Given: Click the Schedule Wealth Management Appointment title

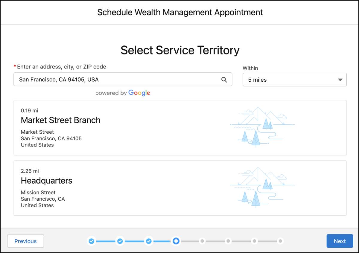Looking at the screenshot, I should tap(180, 12).
